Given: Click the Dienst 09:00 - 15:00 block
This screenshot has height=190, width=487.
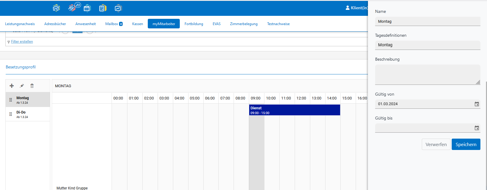Looking at the screenshot, I should click(x=294, y=110).
